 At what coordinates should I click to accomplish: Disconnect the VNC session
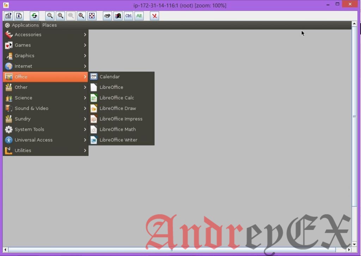tap(154, 16)
